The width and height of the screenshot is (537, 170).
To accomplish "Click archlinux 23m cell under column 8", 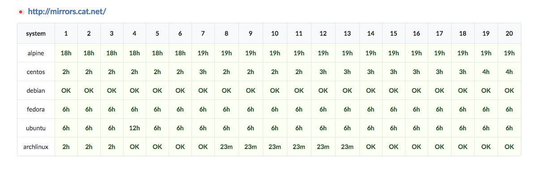I will [x=226, y=146].
